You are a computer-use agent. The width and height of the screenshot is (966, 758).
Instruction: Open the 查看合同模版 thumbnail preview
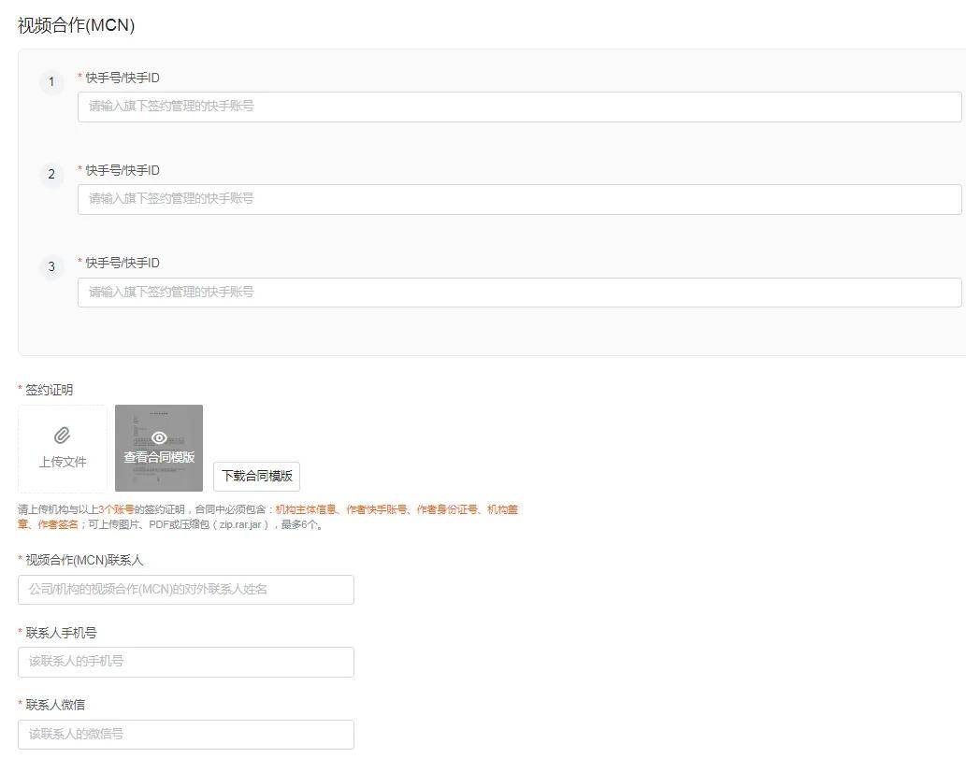tap(159, 448)
